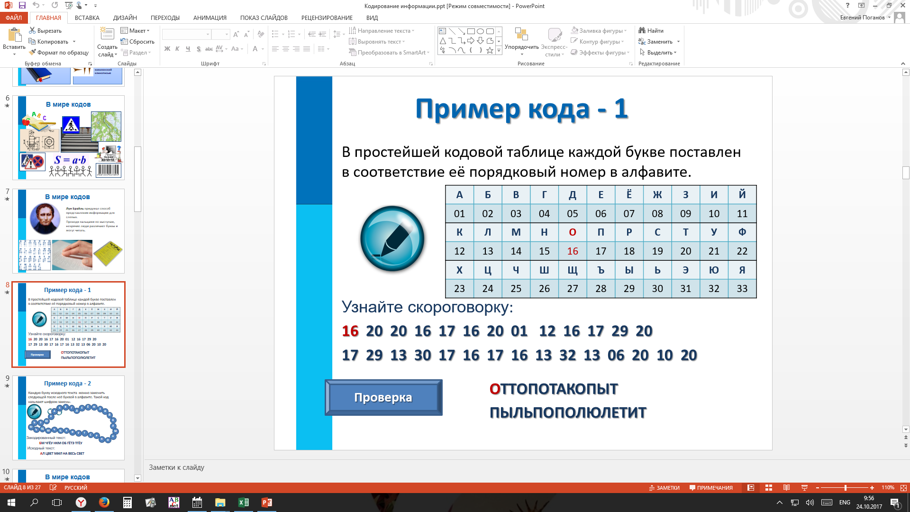910x512 pixels.
Task: Click zoom out minus button
Action: click(x=818, y=488)
